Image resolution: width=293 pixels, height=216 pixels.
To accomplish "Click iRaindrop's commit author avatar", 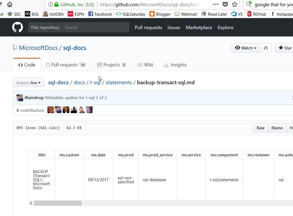I will pyautogui.click(x=20, y=98).
